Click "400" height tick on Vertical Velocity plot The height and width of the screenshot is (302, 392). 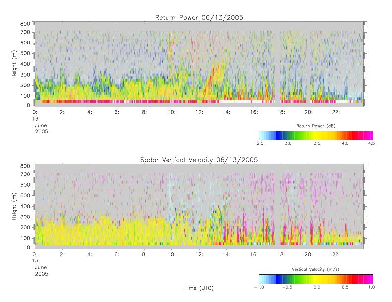25,206
